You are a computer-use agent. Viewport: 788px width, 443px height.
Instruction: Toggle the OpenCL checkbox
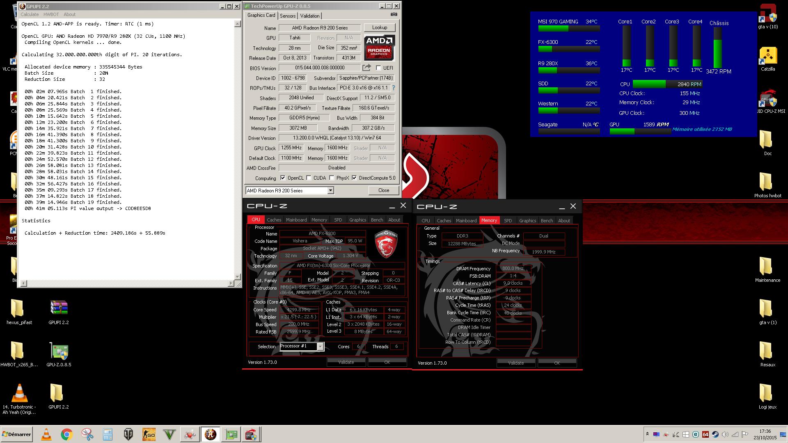[x=283, y=178]
